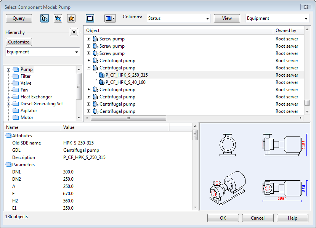
Task: Click the object list horizontal scrollbar
Action: [128, 118]
